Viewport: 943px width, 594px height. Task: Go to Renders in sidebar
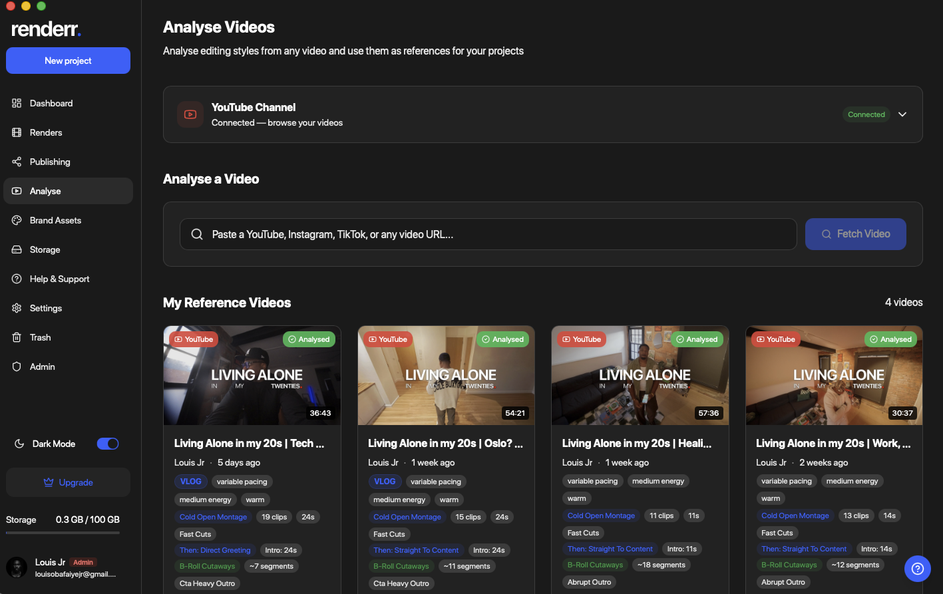(x=68, y=132)
